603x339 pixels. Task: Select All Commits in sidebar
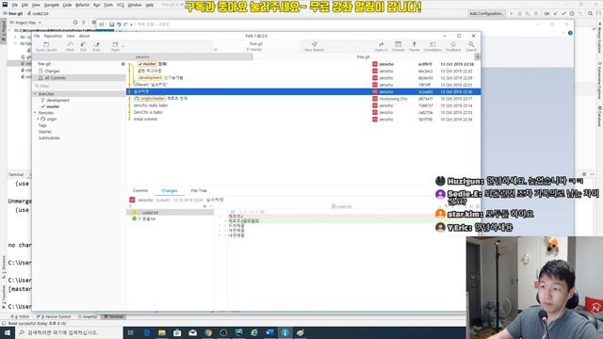(79, 78)
